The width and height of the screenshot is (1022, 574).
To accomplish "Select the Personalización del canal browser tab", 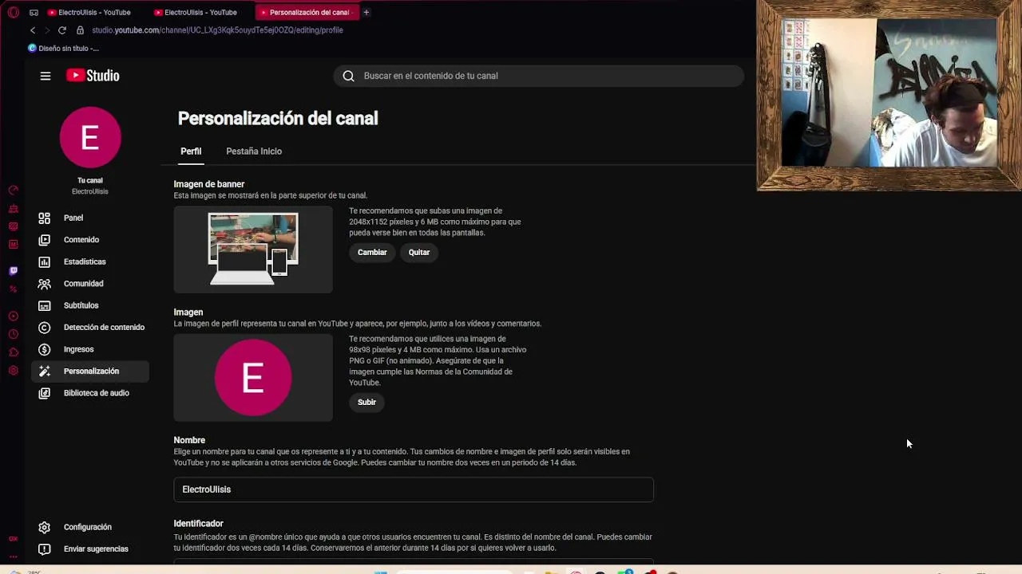I will [307, 12].
